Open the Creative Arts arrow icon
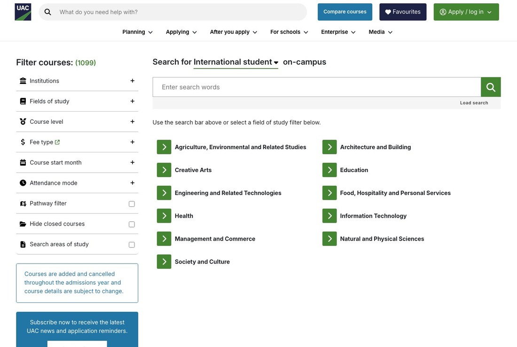Viewport: 517px width, 347px height. [x=164, y=170]
